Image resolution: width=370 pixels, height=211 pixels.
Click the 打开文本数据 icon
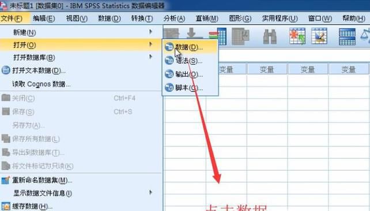pos(6,70)
